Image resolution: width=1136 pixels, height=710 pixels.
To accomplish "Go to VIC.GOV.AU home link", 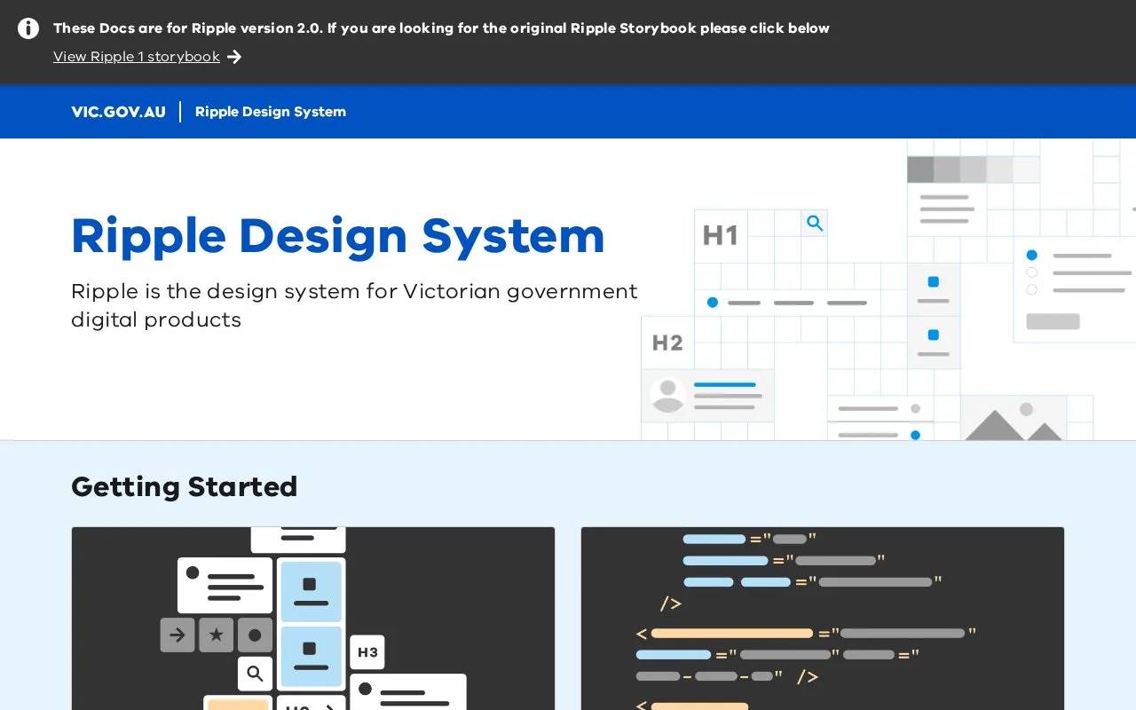I will click(118, 112).
